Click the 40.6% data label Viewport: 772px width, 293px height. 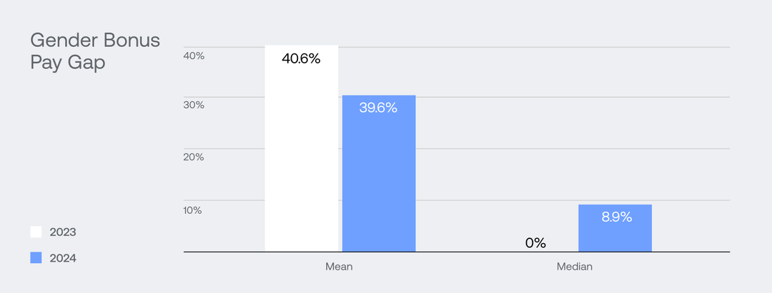[301, 58]
